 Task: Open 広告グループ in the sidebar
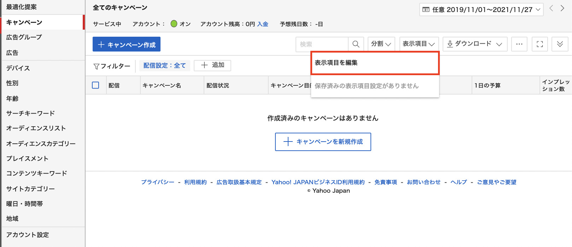(24, 37)
